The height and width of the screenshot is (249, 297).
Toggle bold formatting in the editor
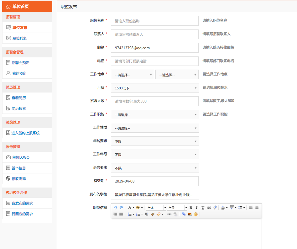coord(191,208)
